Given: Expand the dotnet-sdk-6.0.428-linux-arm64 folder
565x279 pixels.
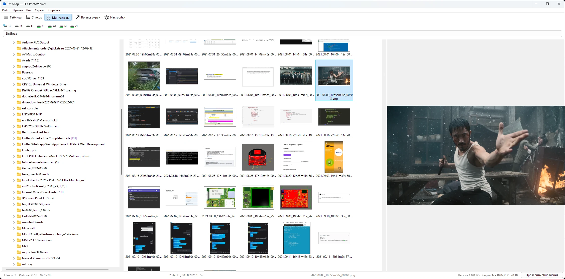Looking at the screenshot, I should [14, 96].
